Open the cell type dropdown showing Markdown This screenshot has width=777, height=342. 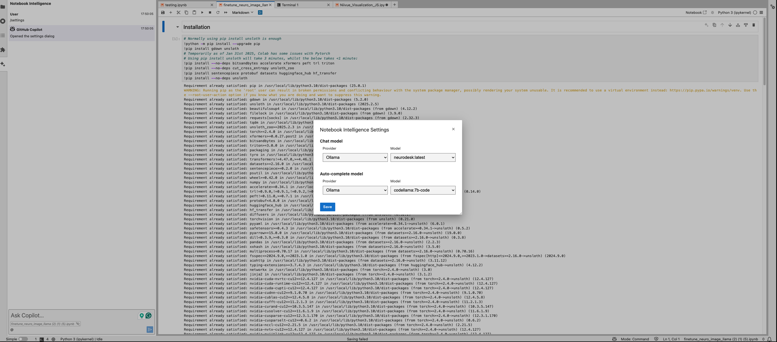pos(243,13)
